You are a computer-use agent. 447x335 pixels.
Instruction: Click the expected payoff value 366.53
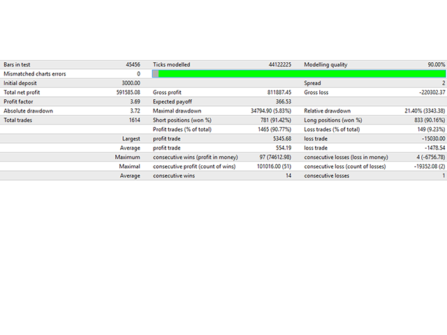coord(284,102)
